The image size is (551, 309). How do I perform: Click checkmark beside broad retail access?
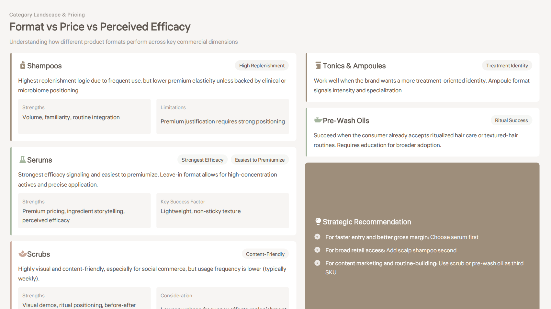[x=317, y=250]
